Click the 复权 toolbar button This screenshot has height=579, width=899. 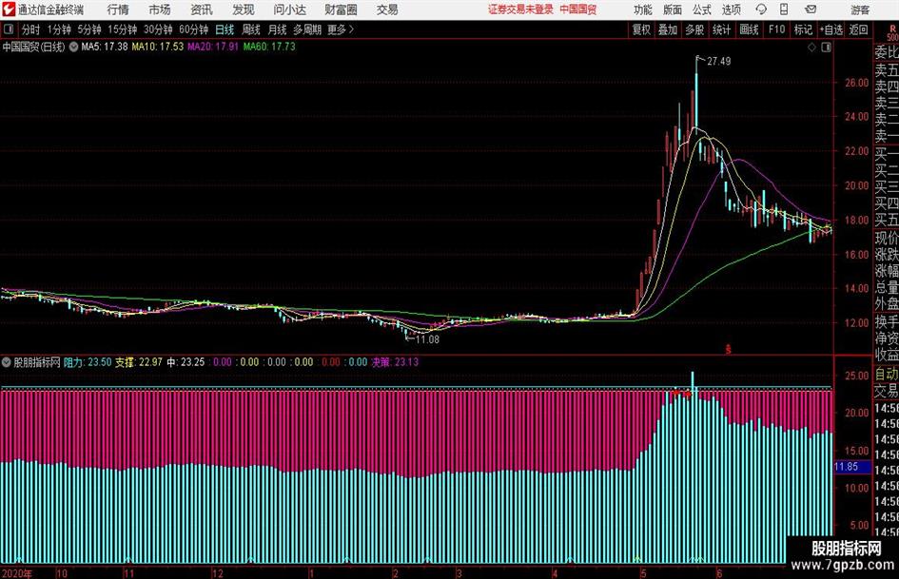[641, 29]
